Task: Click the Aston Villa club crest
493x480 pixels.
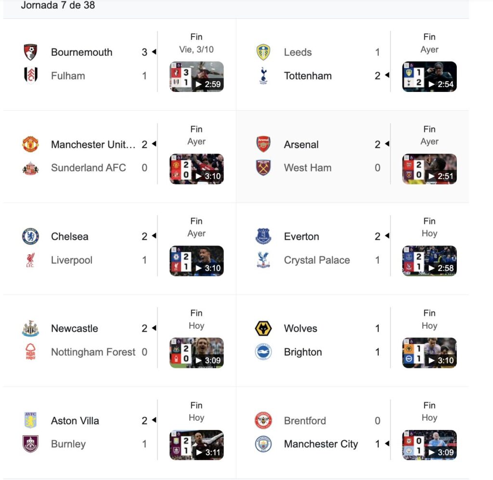Action: click(31, 420)
